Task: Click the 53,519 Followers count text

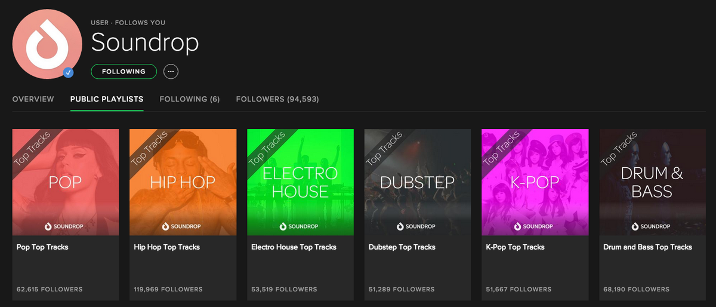Action: click(284, 289)
